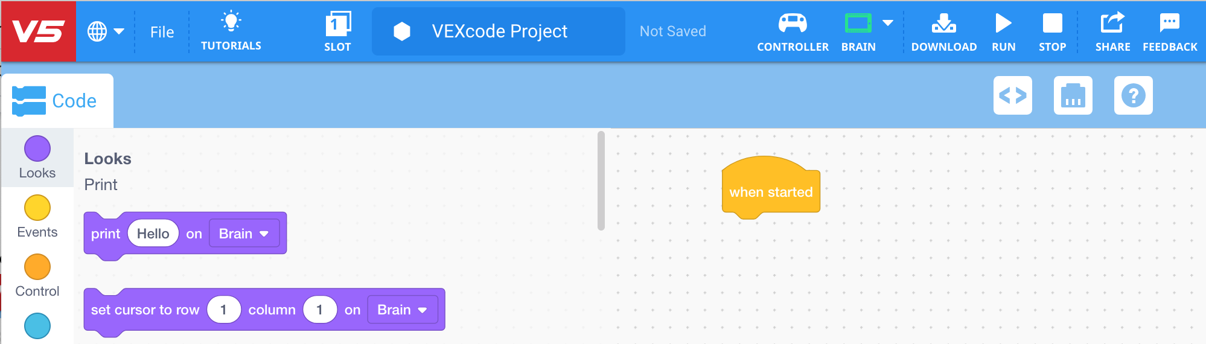The width and height of the screenshot is (1206, 344).
Task: Open the Tutorials lightbulb icon
Action: pos(231,22)
